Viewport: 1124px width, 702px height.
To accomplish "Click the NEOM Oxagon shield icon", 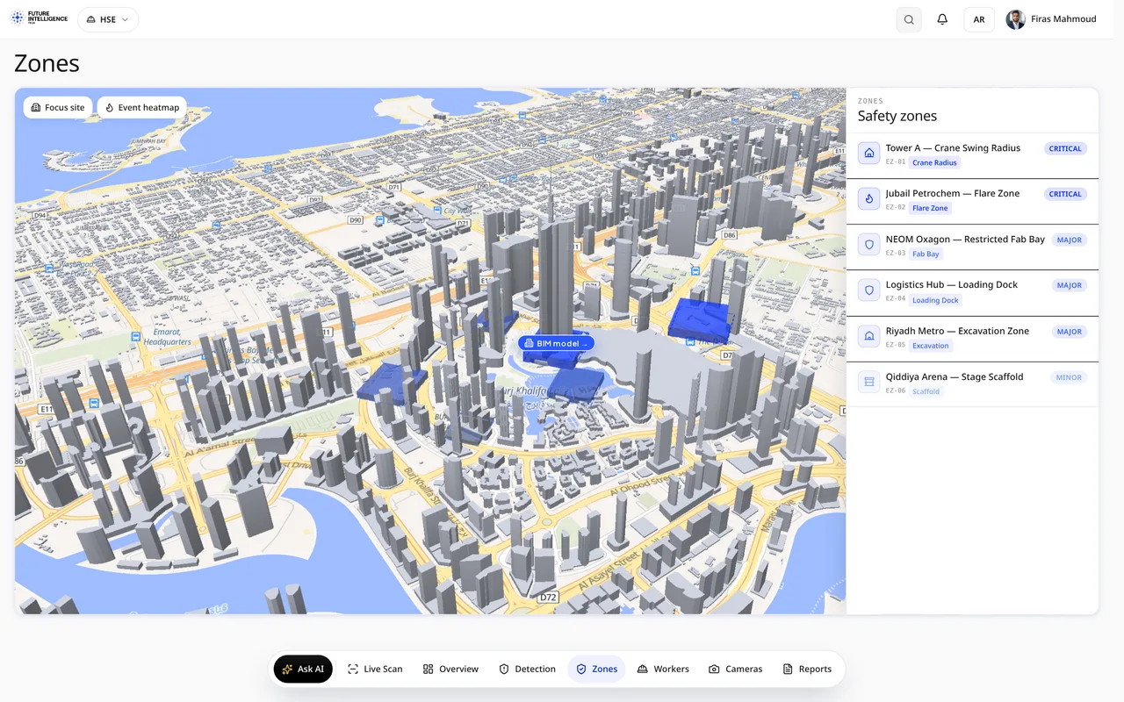I will tap(869, 245).
